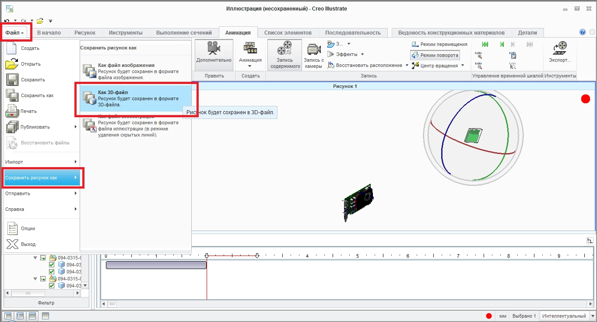The height and width of the screenshot is (322, 597).
Task: Open the Эффекты dropdown arrow
Action: click(362, 55)
